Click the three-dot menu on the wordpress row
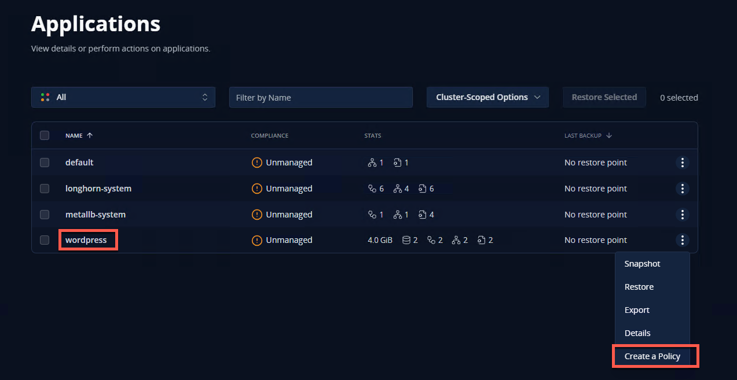The image size is (737, 380). pos(683,240)
